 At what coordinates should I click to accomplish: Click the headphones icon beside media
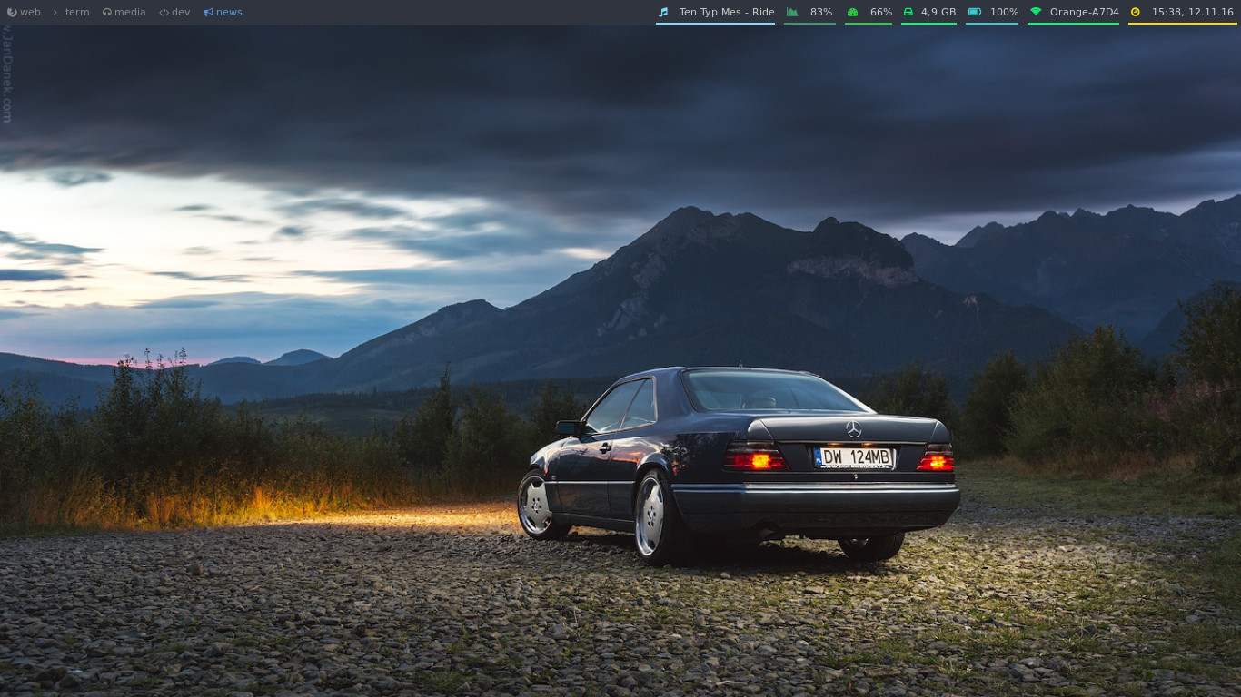pos(107,12)
